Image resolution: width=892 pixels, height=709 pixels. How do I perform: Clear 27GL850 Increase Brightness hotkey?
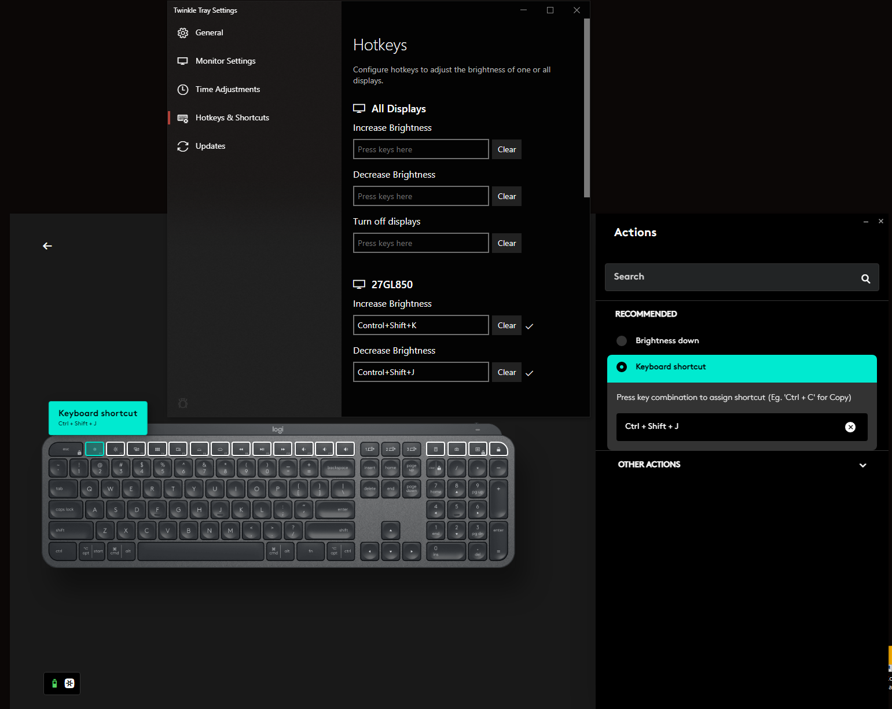(x=506, y=325)
